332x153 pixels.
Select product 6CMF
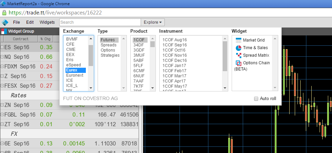139,71
